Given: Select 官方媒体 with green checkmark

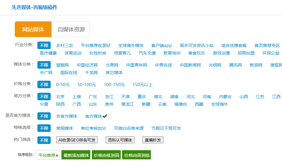Looking at the screenshot, I should [96, 116].
